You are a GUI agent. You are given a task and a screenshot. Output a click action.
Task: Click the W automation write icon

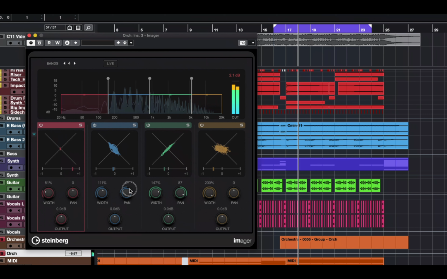[57, 43]
